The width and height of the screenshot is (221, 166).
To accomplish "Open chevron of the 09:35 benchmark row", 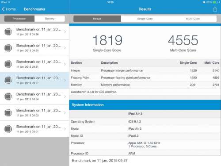I will point(65,48).
